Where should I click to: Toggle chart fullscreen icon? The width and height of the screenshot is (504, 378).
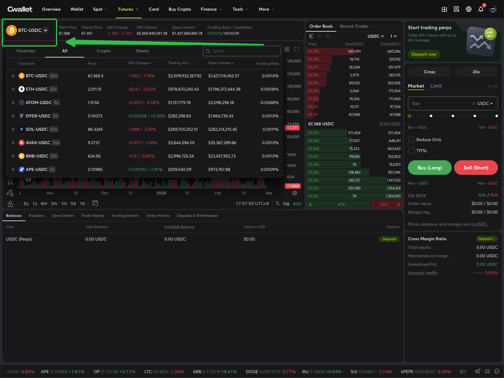(297, 49)
